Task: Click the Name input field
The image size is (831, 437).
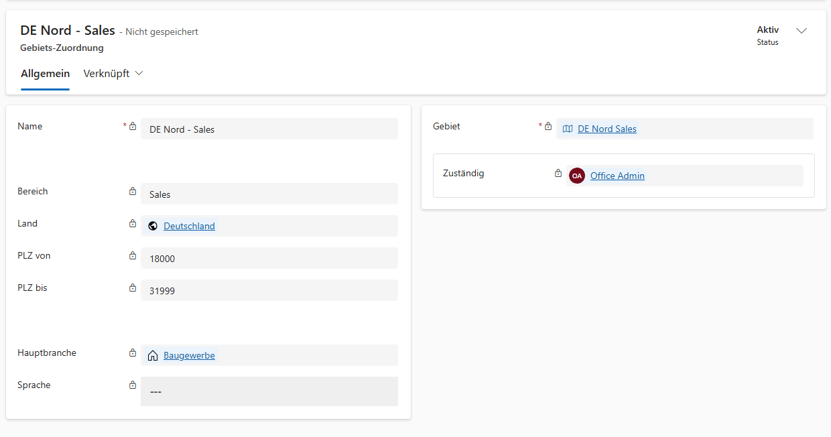Action: coord(269,129)
